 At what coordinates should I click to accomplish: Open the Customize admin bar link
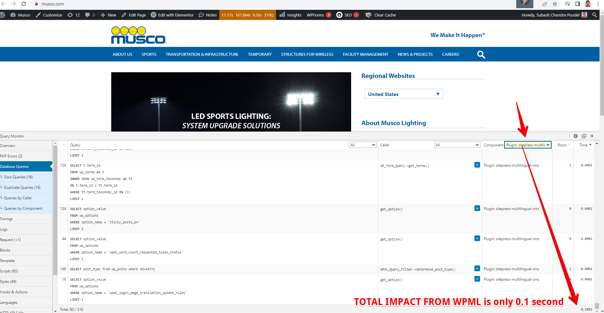(49, 15)
